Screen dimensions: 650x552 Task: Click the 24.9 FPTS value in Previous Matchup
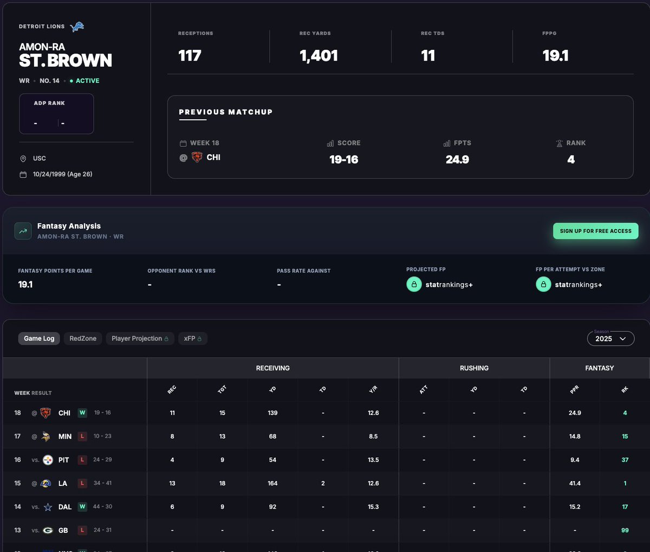(x=457, y=160)
